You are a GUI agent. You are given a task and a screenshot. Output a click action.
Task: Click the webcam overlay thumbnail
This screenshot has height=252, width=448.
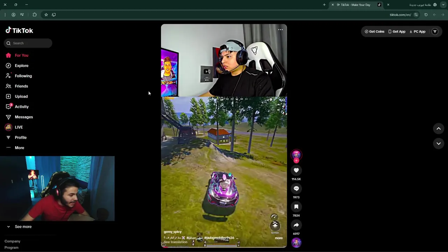click(x=57, y=189)
